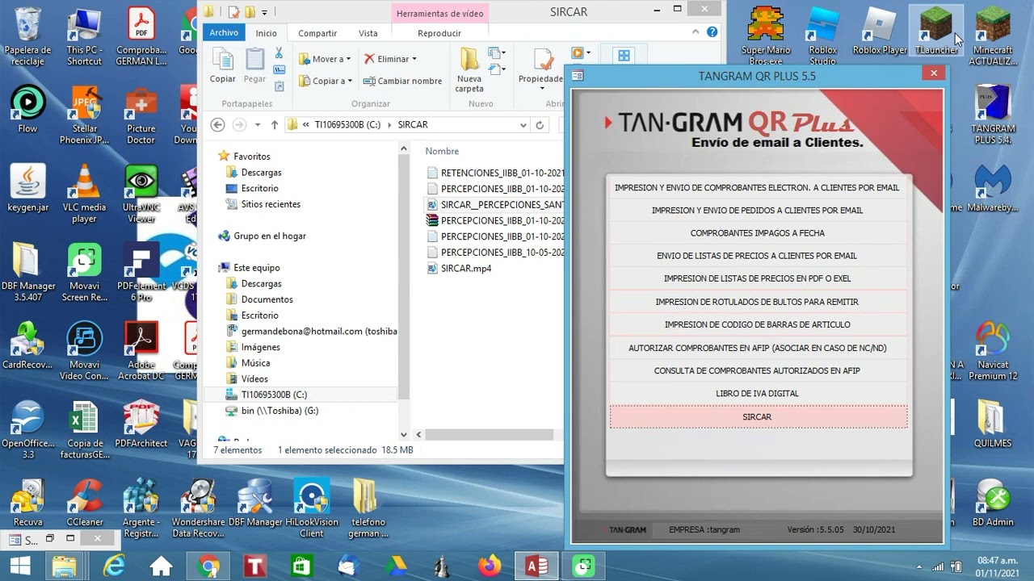Select bin (\\Toshiba) (G:) network drive
This screenshot has width=1034, height=581.
[280, 411]
